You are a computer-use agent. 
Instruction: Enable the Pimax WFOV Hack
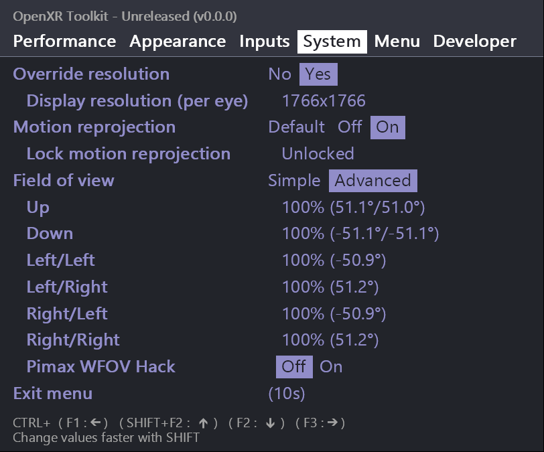click(x=331, y=367)
